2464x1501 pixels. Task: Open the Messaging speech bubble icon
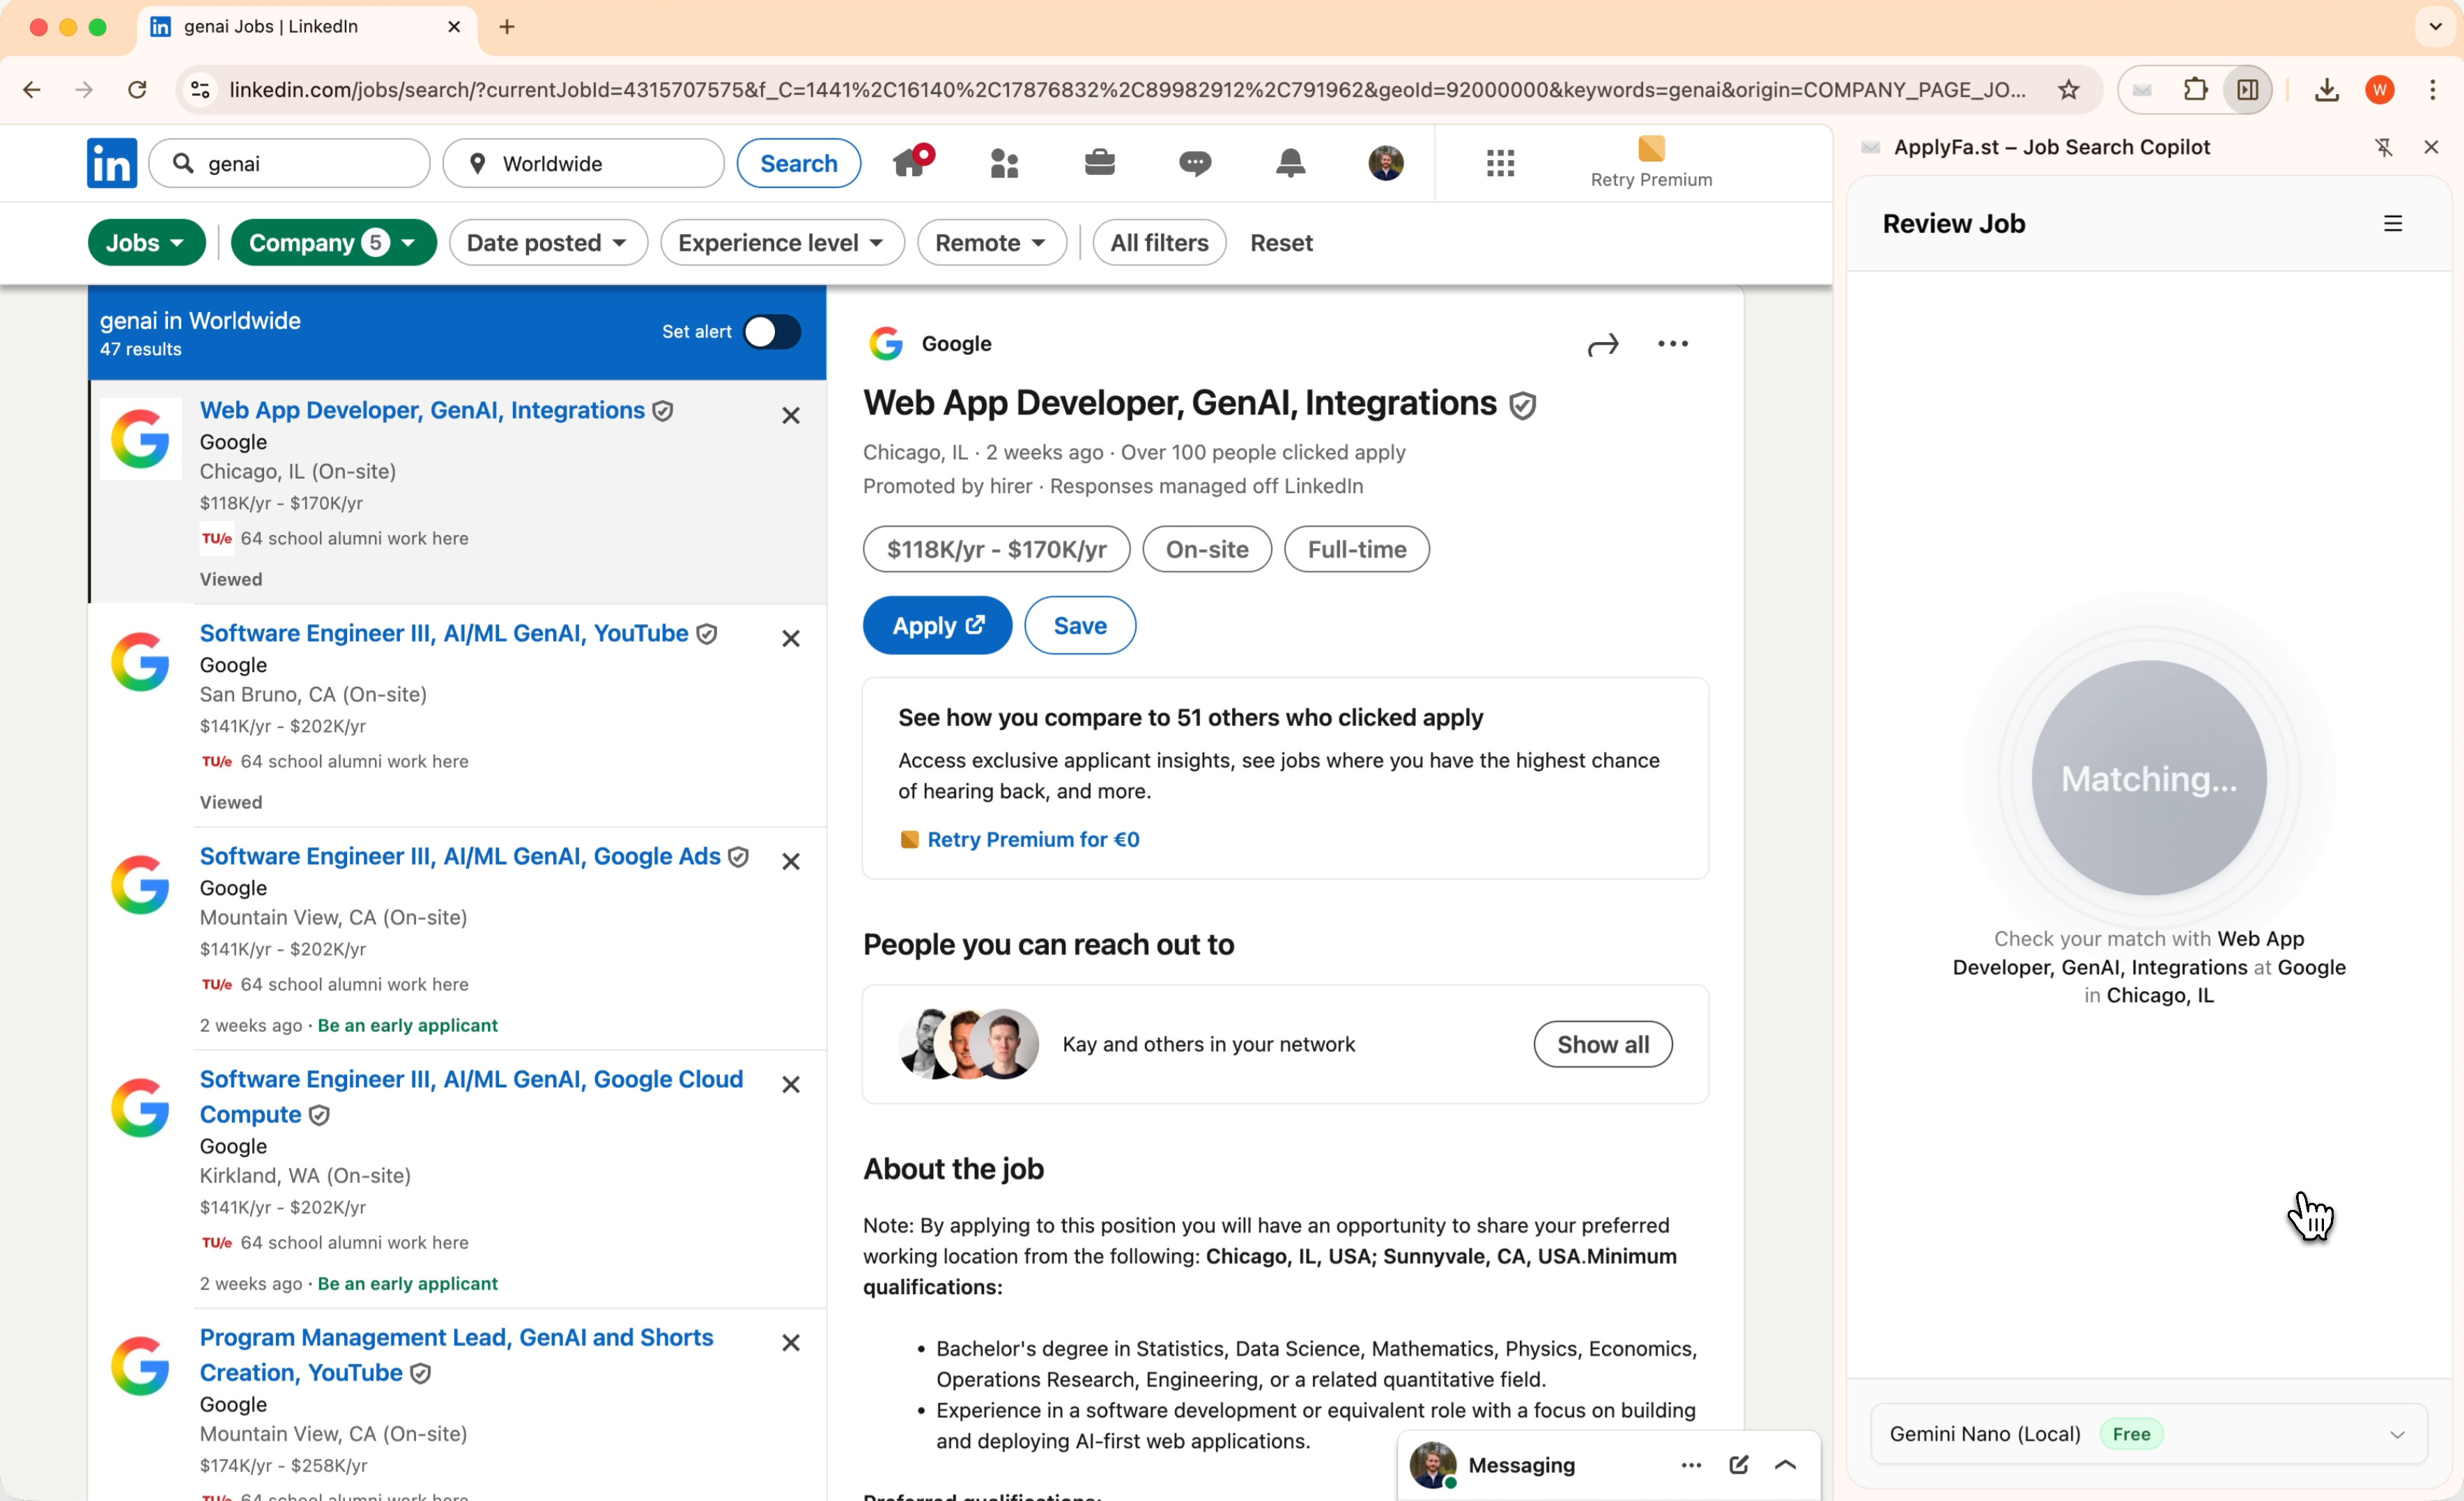(1194, 163)
